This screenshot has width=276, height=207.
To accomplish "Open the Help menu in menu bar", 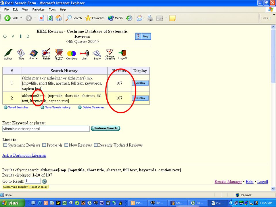I will (63, 9).
